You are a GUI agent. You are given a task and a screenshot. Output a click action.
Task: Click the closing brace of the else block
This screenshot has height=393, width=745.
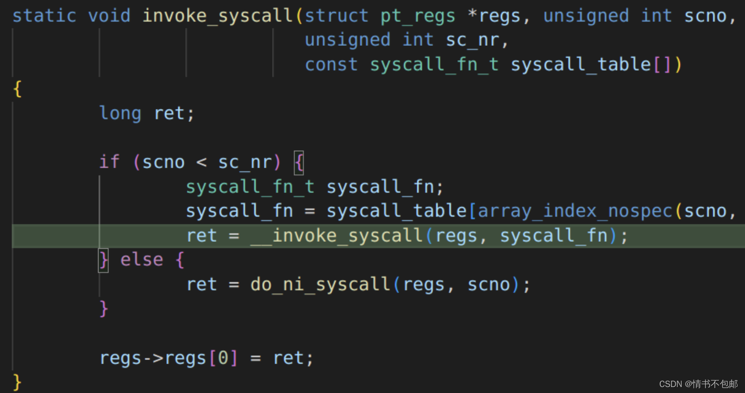pos(104,309)
